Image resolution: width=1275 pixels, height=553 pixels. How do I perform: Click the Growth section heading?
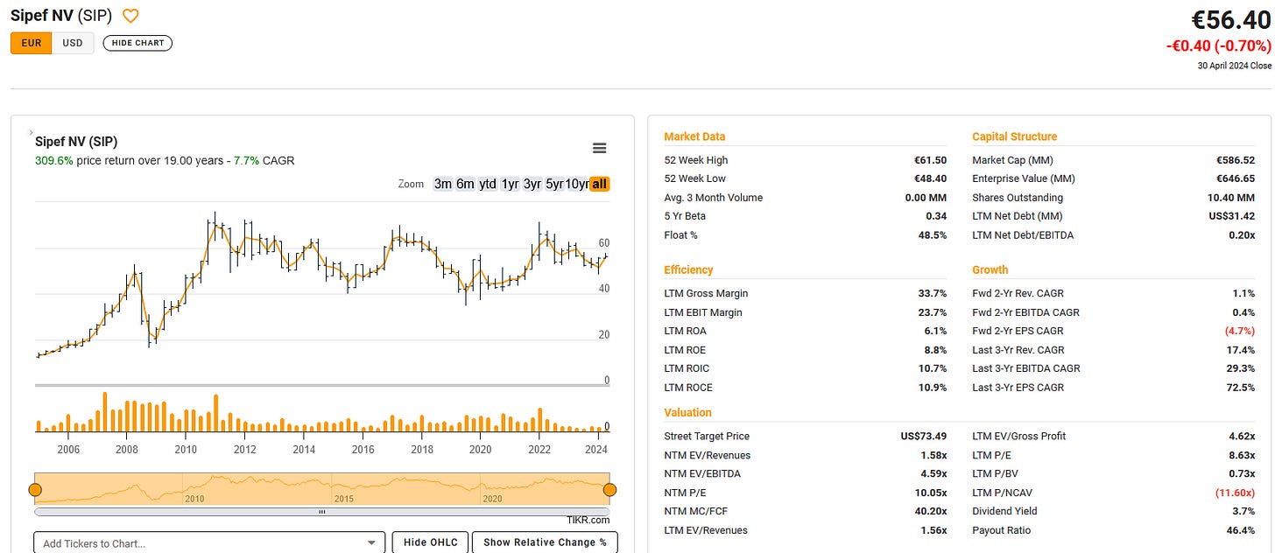click(990, 270)
